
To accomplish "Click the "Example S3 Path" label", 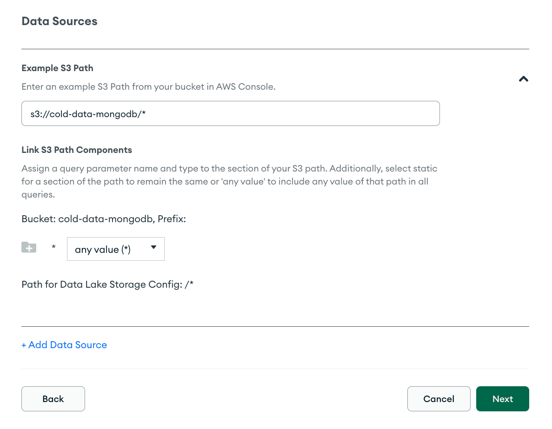I will point(57,68).
